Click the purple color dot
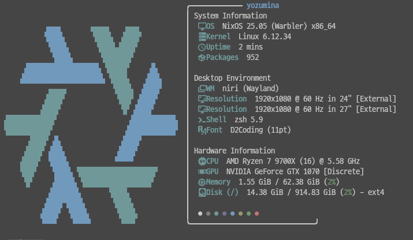413x240 pixels. point(225,213)
